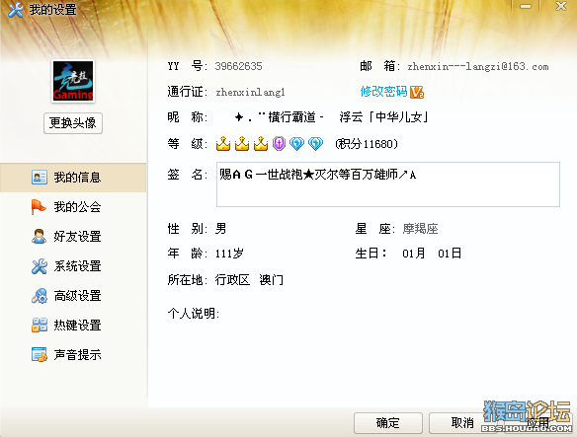Select the birthday day 01日
Image resolution: width=577 pixels, height=437 pixels.
(x=450, y=254)
